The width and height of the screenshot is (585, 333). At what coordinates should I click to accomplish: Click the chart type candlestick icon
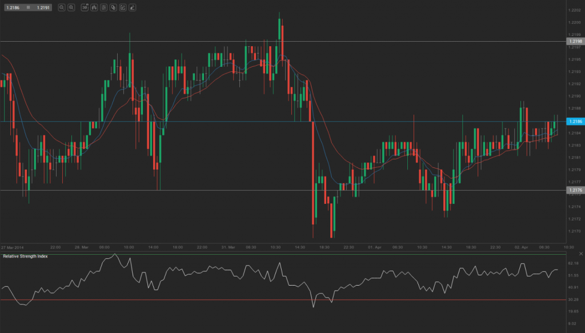pos(94,7)
